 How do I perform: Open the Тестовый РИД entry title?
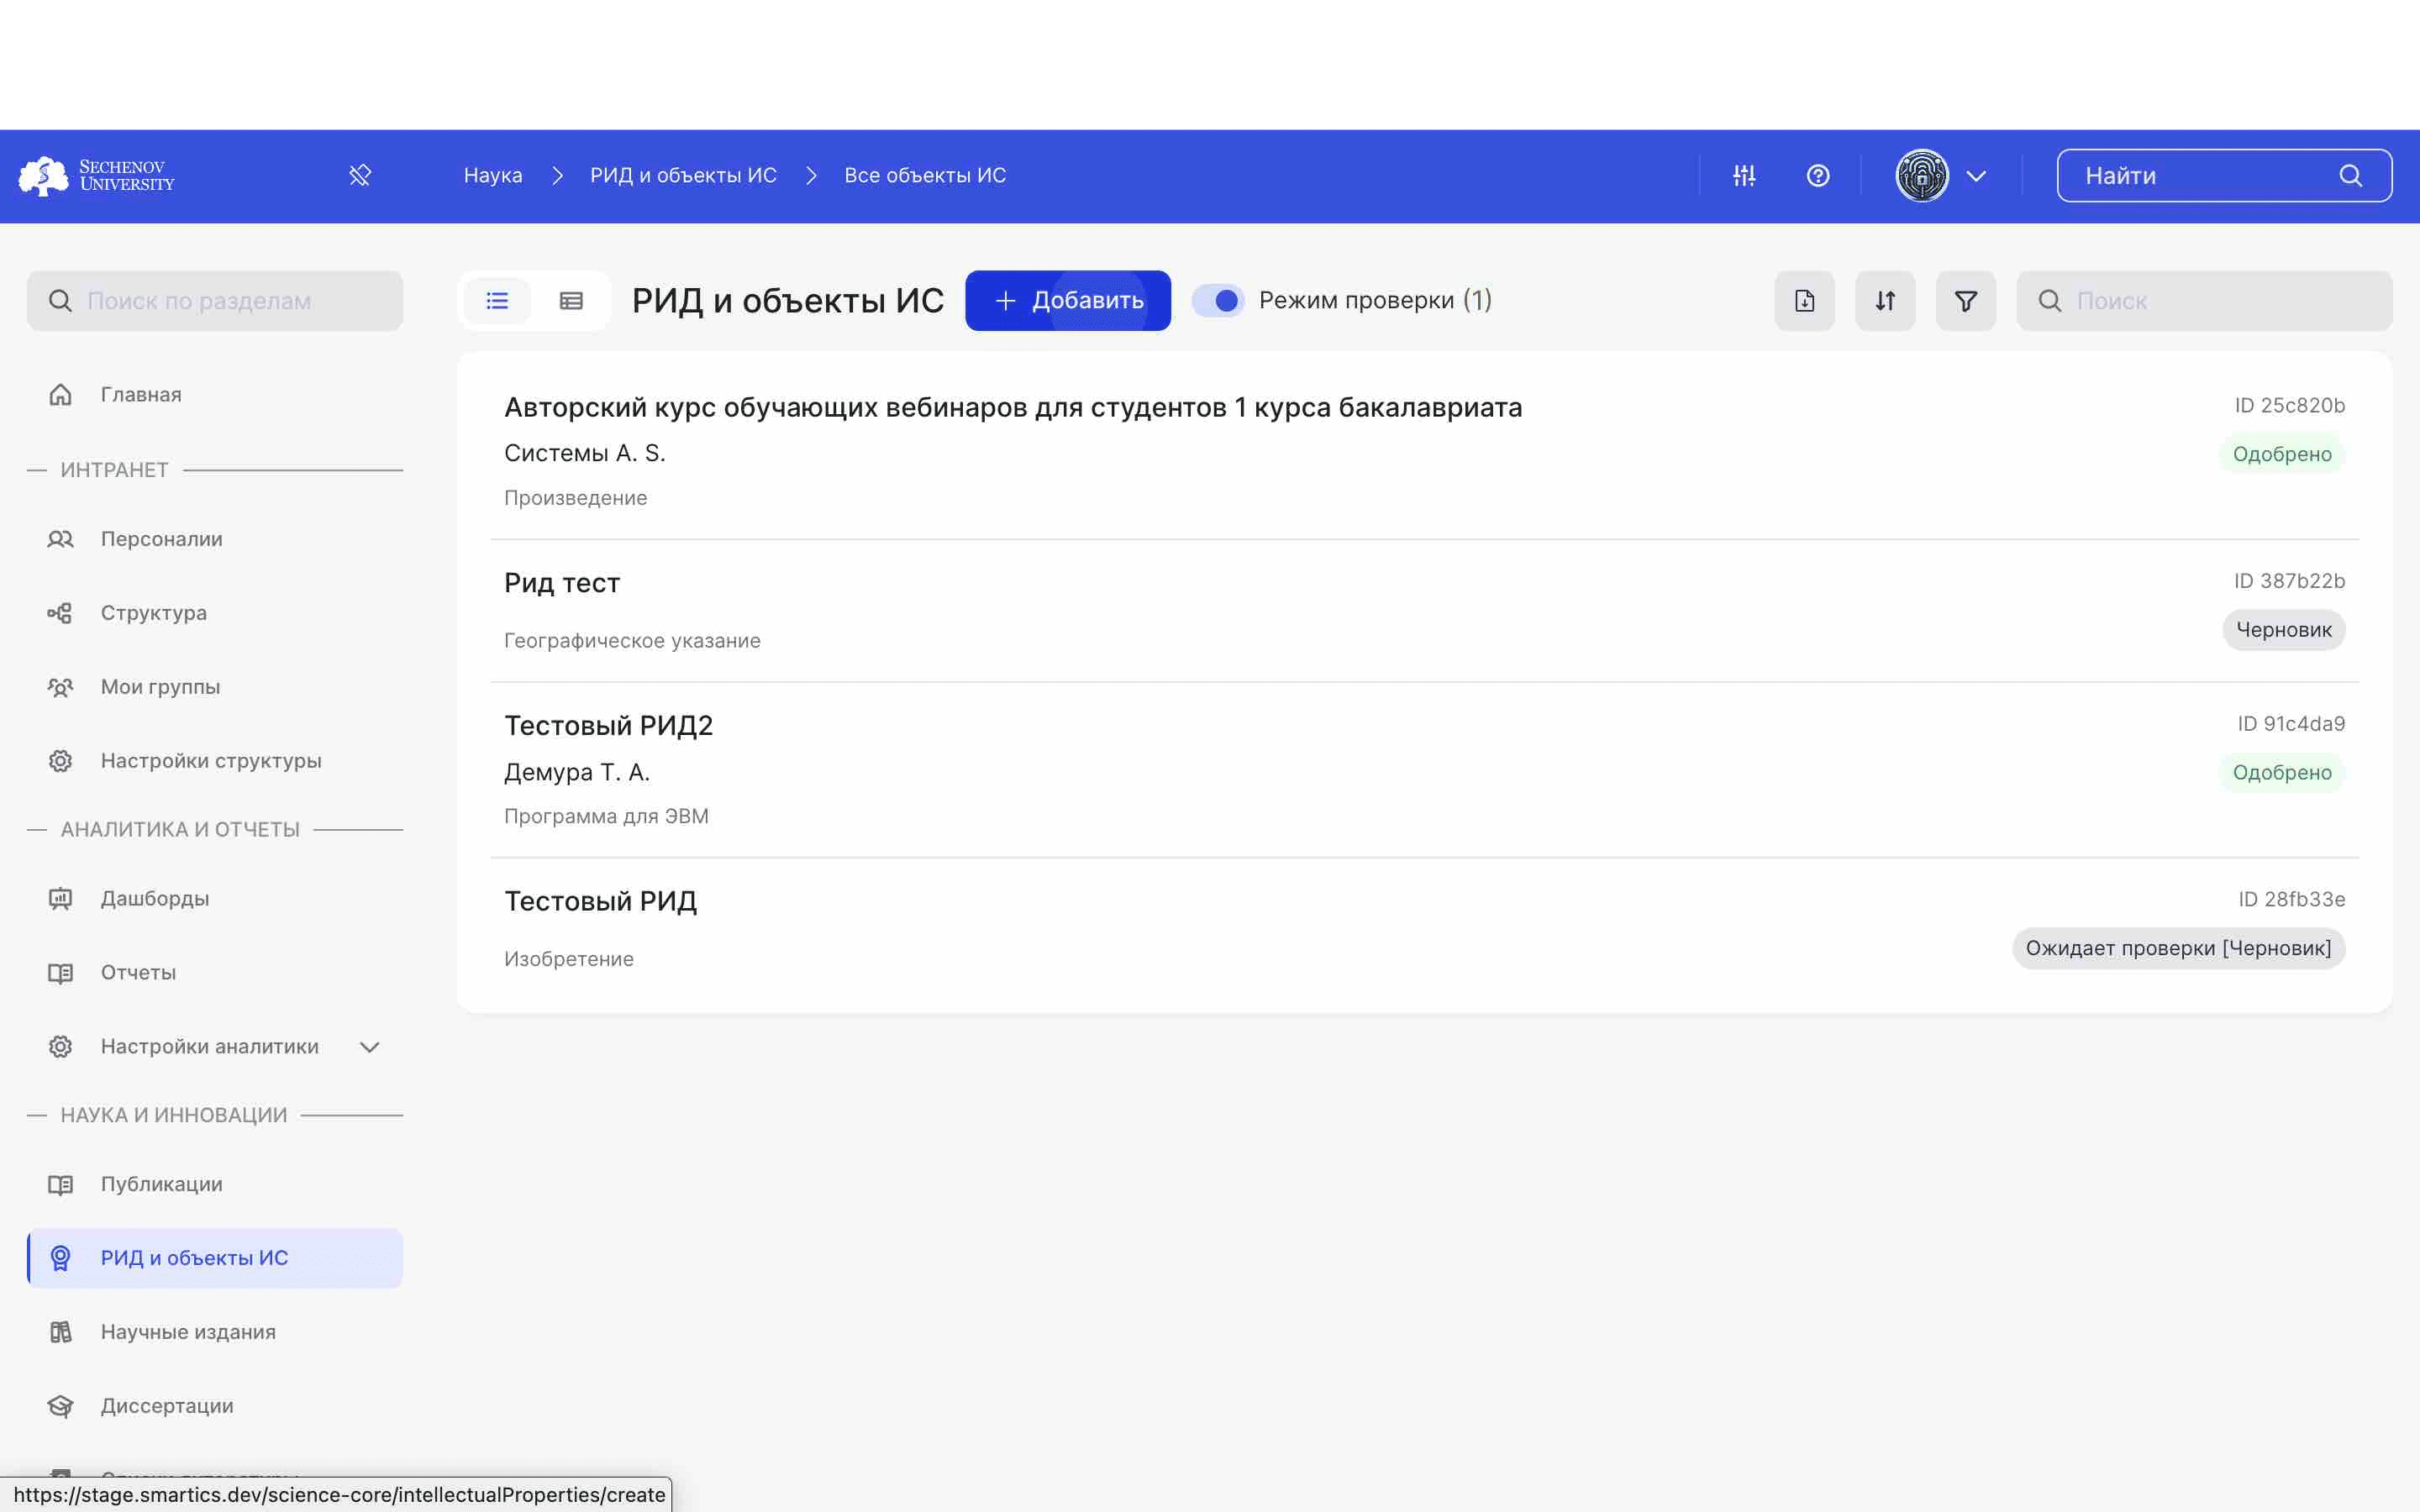(x=600, y=901)
